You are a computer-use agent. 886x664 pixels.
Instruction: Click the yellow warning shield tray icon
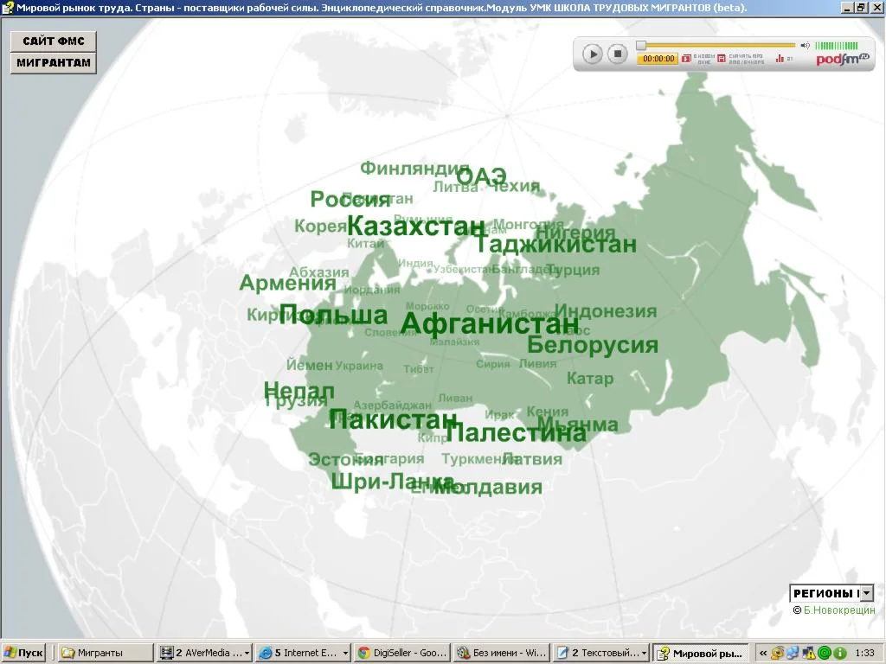point(809,654)
